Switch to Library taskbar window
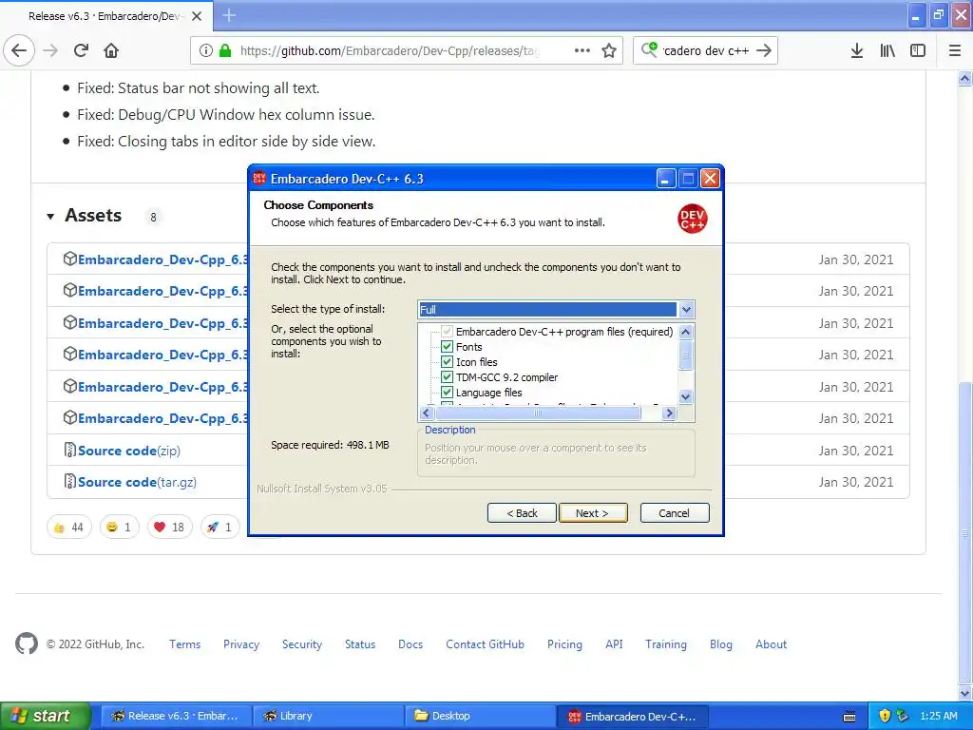Screen dimensions: 973x730 (328, 716)
